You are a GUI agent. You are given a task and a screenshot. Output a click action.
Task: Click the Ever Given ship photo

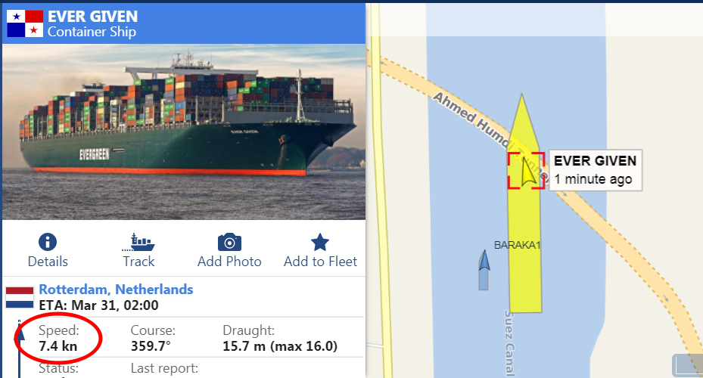pyautogui.click(x=184, y=132)
